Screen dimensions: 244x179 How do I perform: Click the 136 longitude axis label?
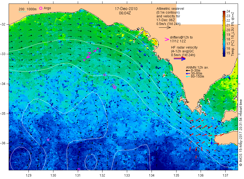201,175
